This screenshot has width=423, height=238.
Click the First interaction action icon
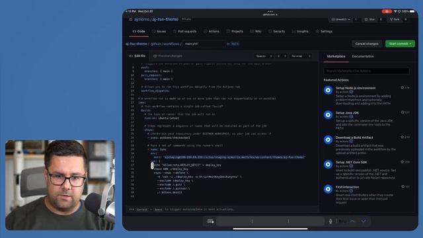pos(328,189)
